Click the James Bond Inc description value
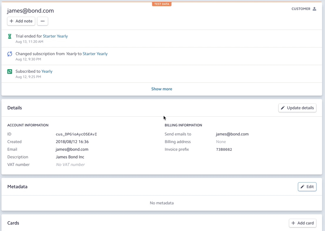Image resolution: width=325 pixels, height=231 pixels. (70, 157)
